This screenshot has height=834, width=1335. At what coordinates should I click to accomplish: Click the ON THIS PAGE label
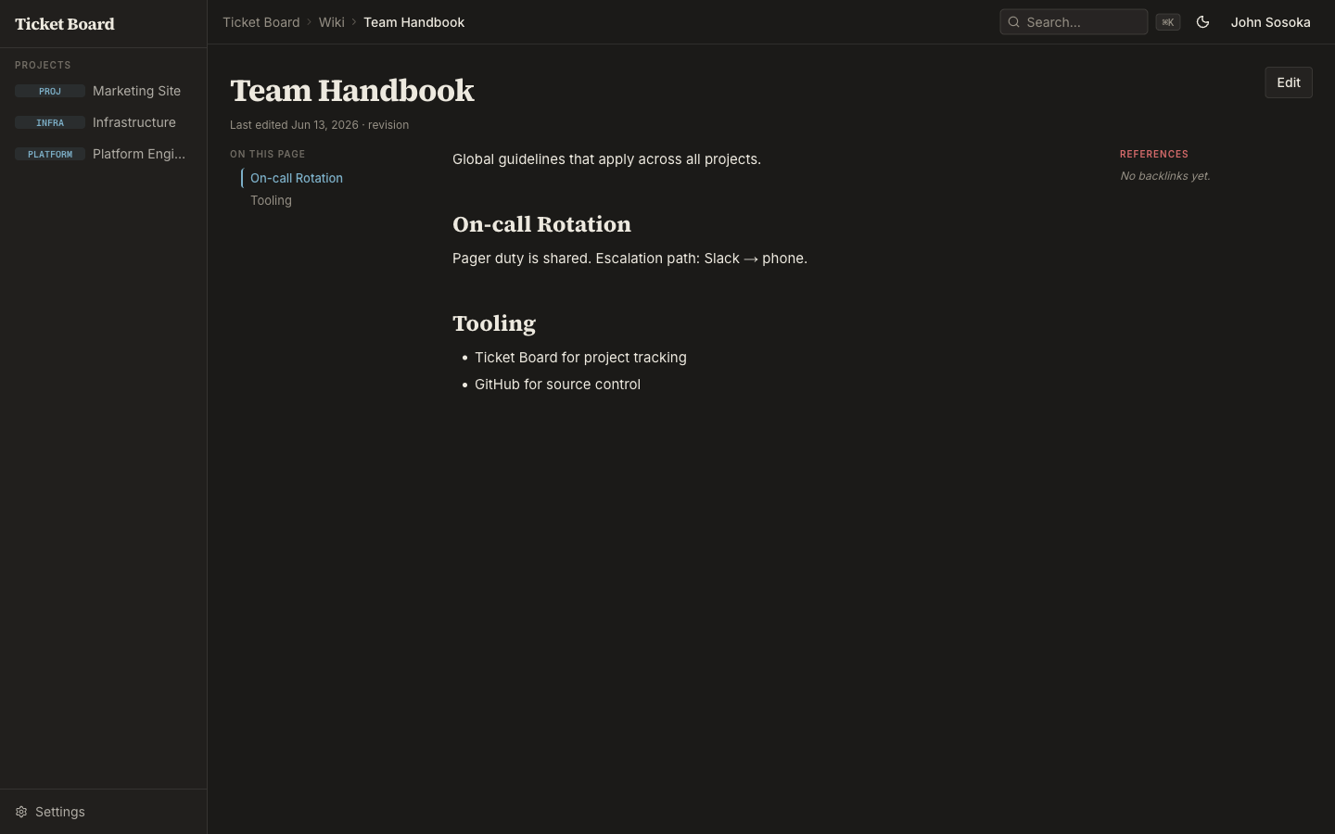(267, 154)
